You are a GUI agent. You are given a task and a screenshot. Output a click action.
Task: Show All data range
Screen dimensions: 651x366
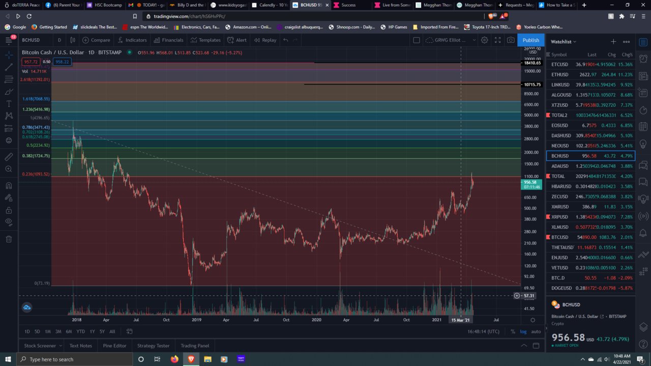(112, 331)
